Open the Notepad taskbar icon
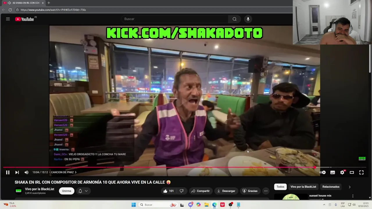Image resolution: width=372 pixels, height=209 pixels. pos(238,205)
